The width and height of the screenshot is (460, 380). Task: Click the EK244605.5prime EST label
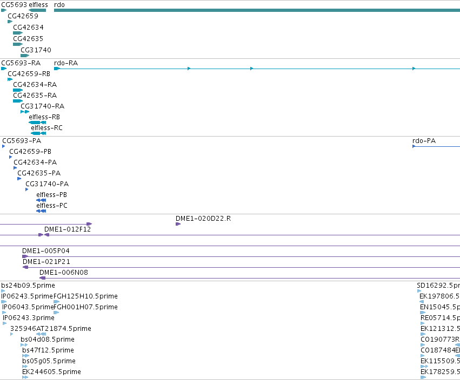[52, 372]
